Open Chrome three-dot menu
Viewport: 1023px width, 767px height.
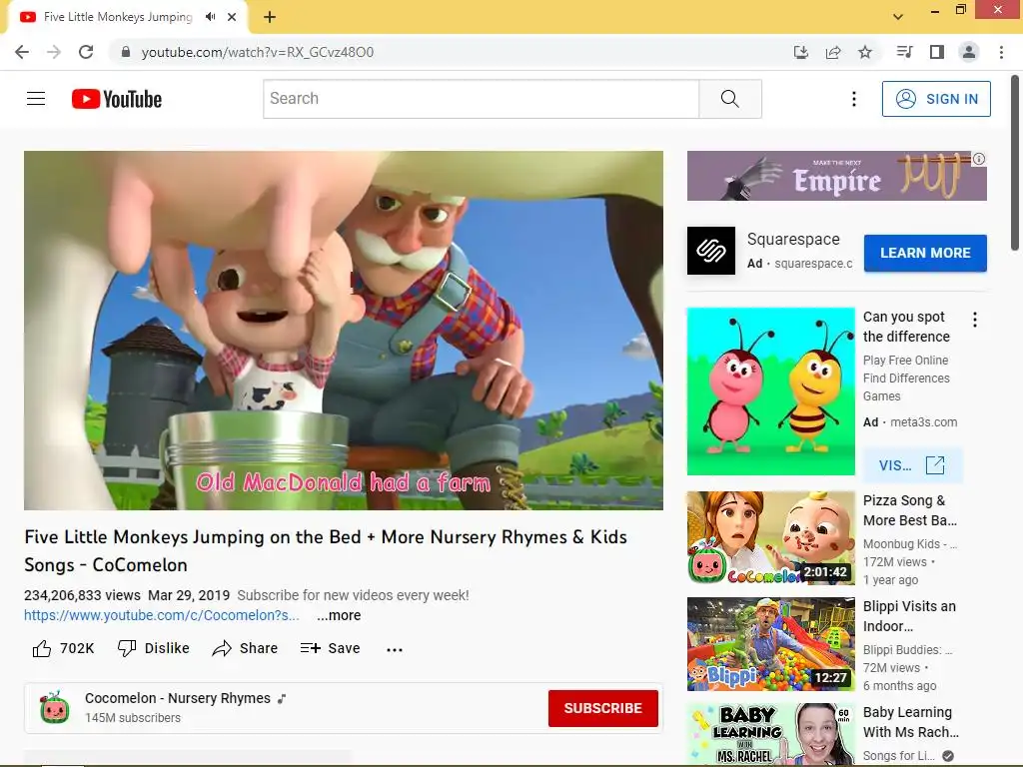1001,52
